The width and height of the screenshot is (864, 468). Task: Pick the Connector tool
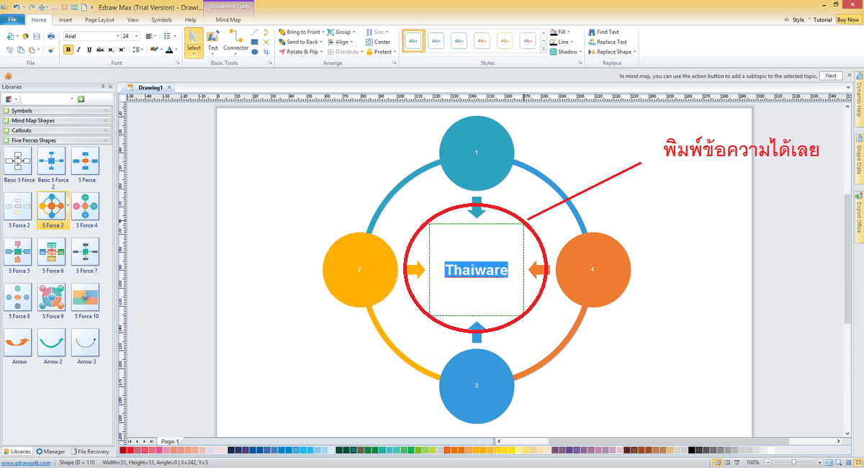click(x=235, y=42)
